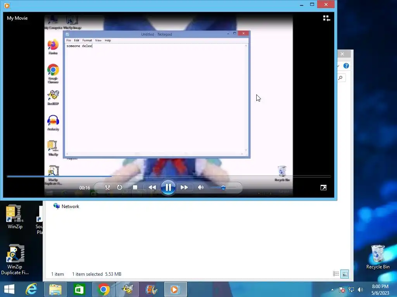Toggle repeat mode in media player

[119, 188]
